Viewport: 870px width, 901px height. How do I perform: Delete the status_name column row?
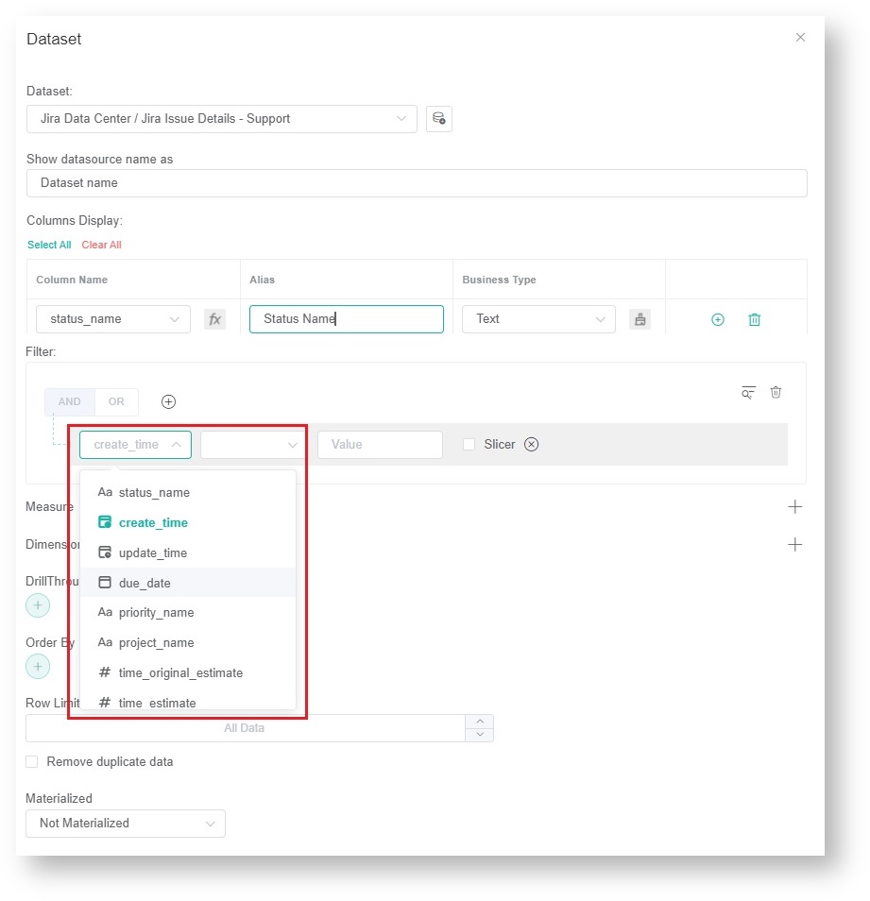(754, 320)
